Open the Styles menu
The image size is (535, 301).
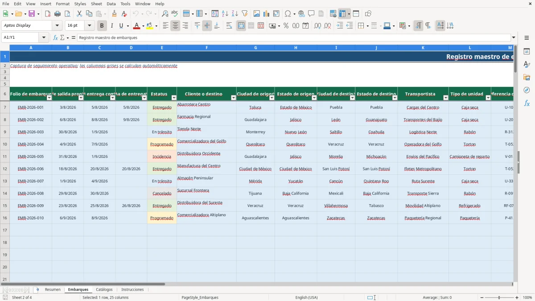click(x=80, y=4)
